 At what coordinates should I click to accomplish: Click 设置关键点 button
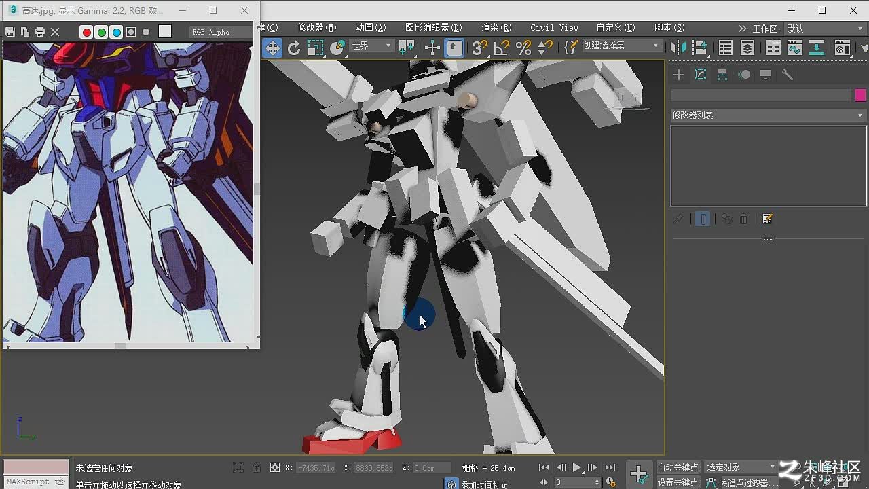678,482
